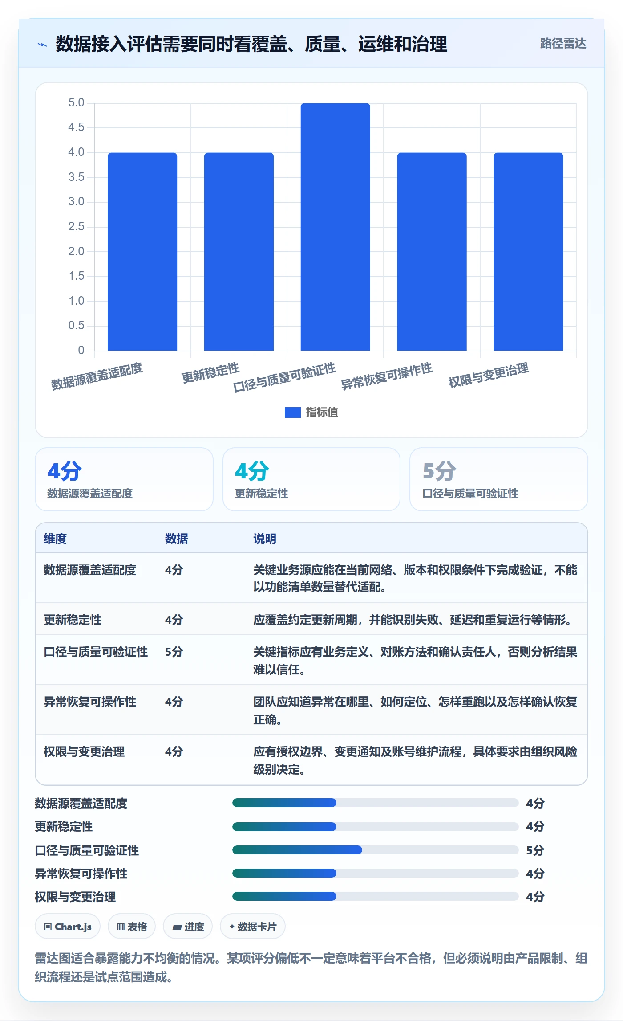Click the 更新稳定性 x-axis label
The height and width of the screenshot is (1021, 623).
(210, 373)
